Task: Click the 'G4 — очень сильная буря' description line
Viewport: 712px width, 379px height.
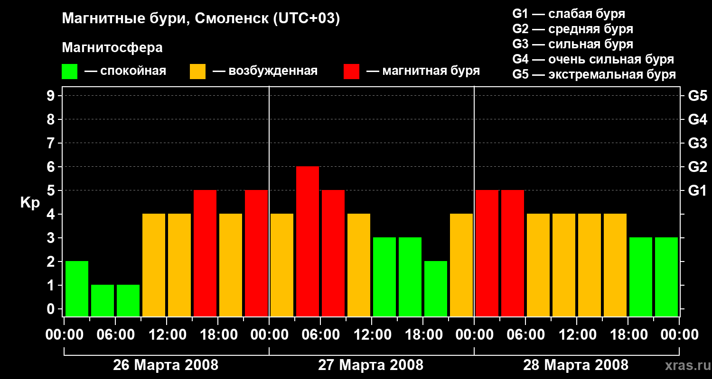Action: [593, 59]
